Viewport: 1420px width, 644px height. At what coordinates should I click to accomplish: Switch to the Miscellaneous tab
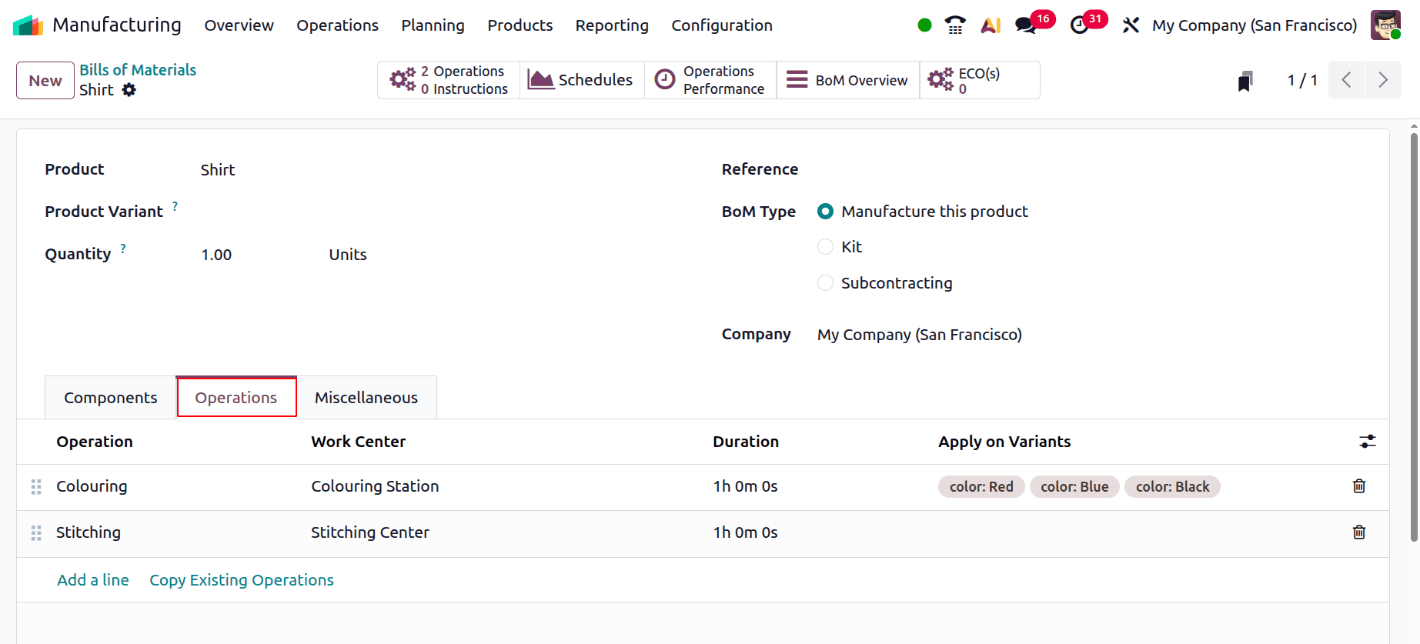click(x=366, y=398)
